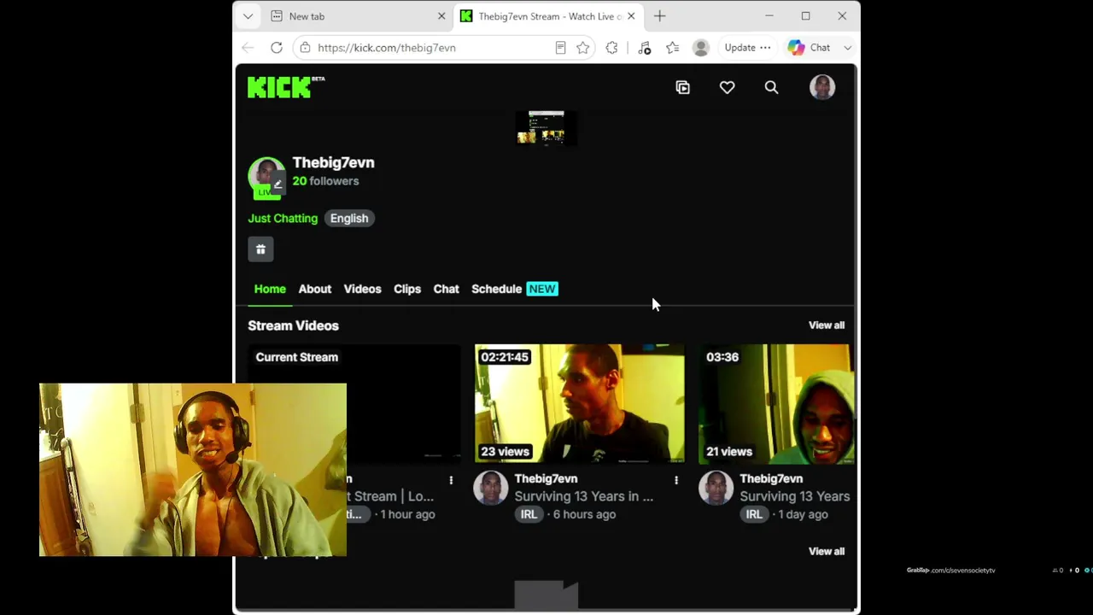Click IRL tag on 6 hours ago video

pos(529,514)
